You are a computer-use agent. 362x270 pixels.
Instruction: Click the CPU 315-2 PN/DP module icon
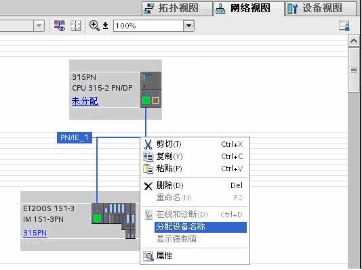tap(150, 89)
